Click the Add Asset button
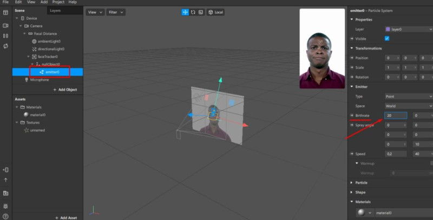433x220 pixels. click(x=66, y=217)
